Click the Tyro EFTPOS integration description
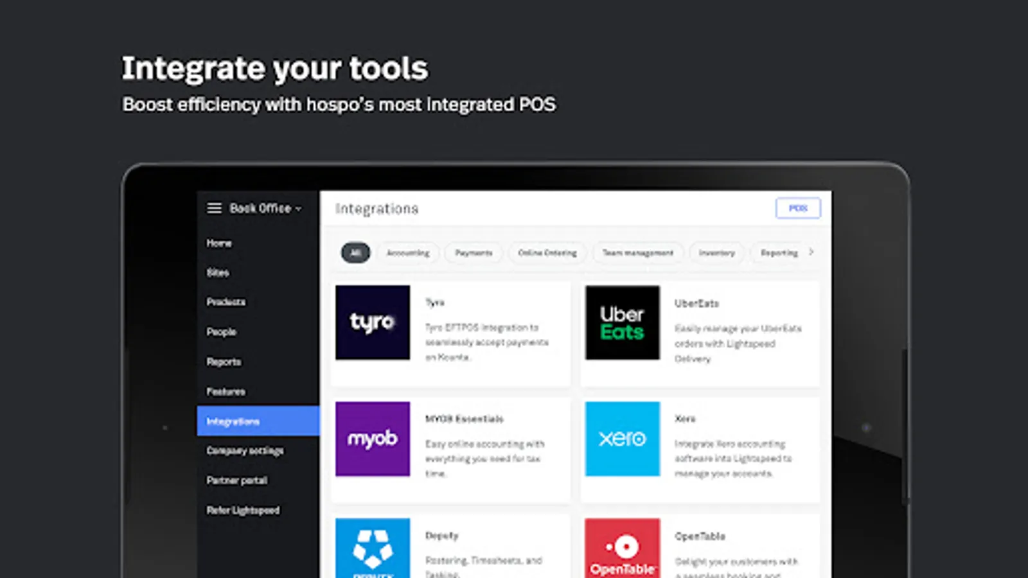 click(x=487, y=342)
